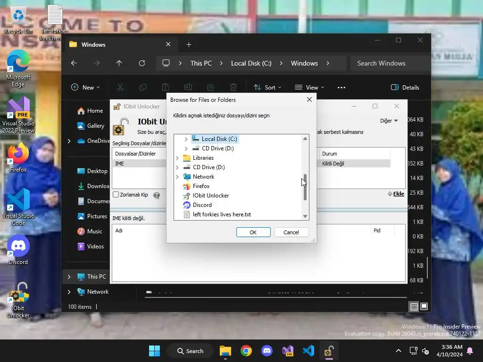Open Videos in Explorer sidebar
Image resolution: width=483 pixels, height=362 pixels.
pyautogui.click(x=91, y=246)
